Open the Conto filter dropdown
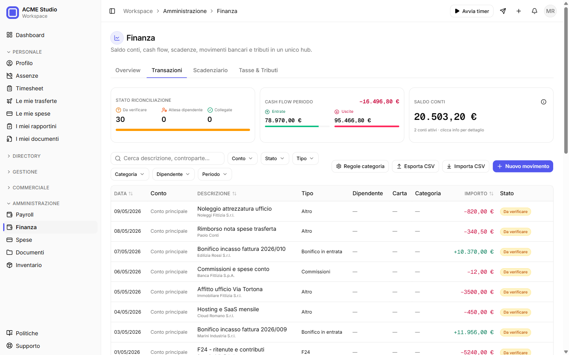Viewport: 569px width, 355px height. pos(243,159)
